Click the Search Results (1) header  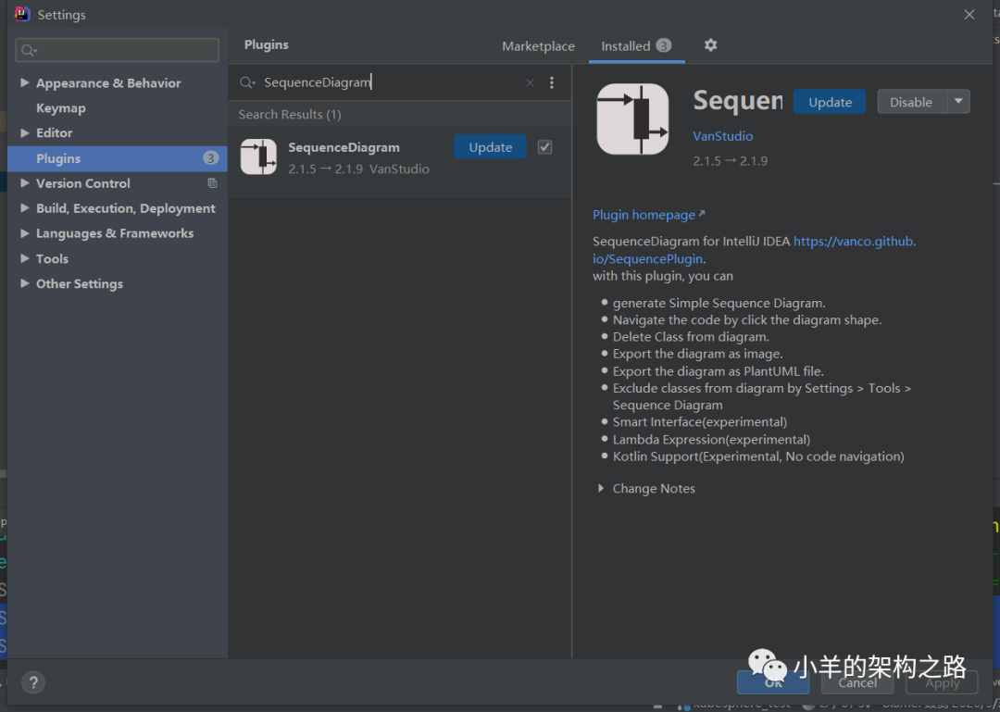pos(290,115)
